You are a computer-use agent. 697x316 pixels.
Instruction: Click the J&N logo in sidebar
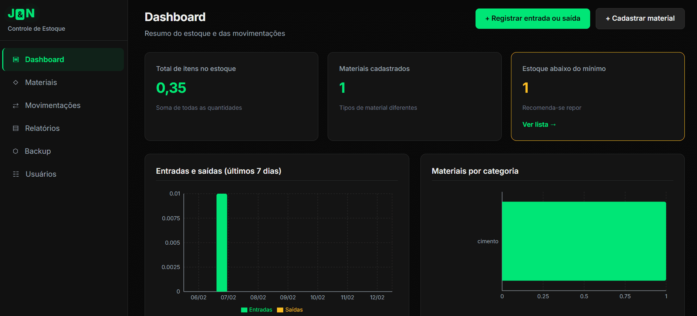pyautogui.click(x=21, y=14)
